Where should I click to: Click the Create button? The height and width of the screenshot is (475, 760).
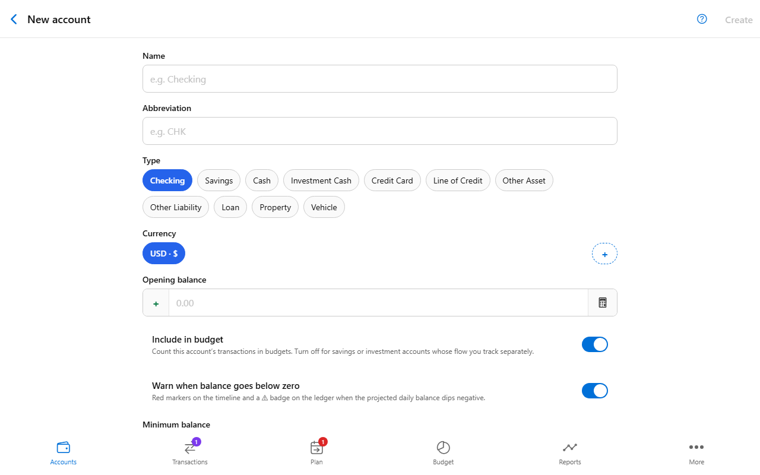click(x=739, y=20)
